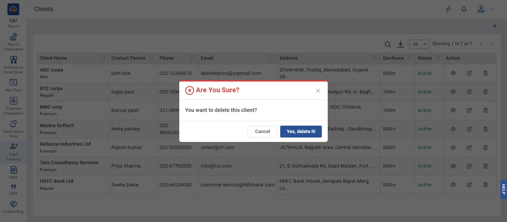Sort table by Client Name column
Viewport: 507px width, 222px height.
point(103,58)
